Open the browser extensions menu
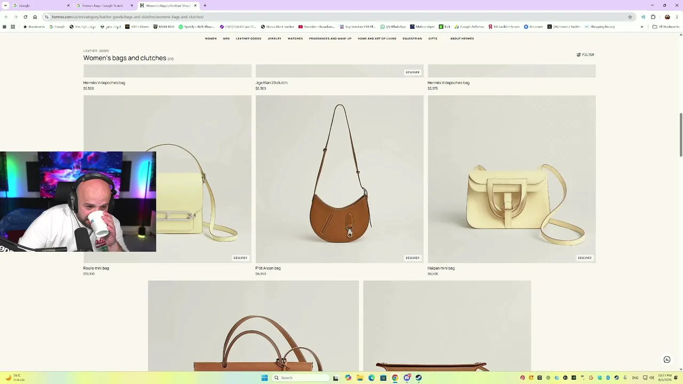 coord(653,17)
